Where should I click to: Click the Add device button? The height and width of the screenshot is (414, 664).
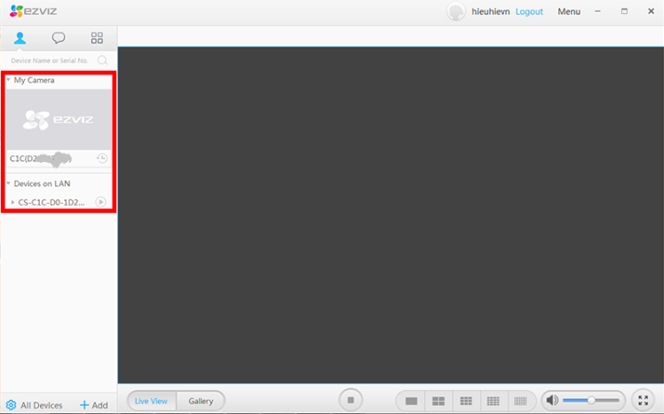click(x=93, y=405)
